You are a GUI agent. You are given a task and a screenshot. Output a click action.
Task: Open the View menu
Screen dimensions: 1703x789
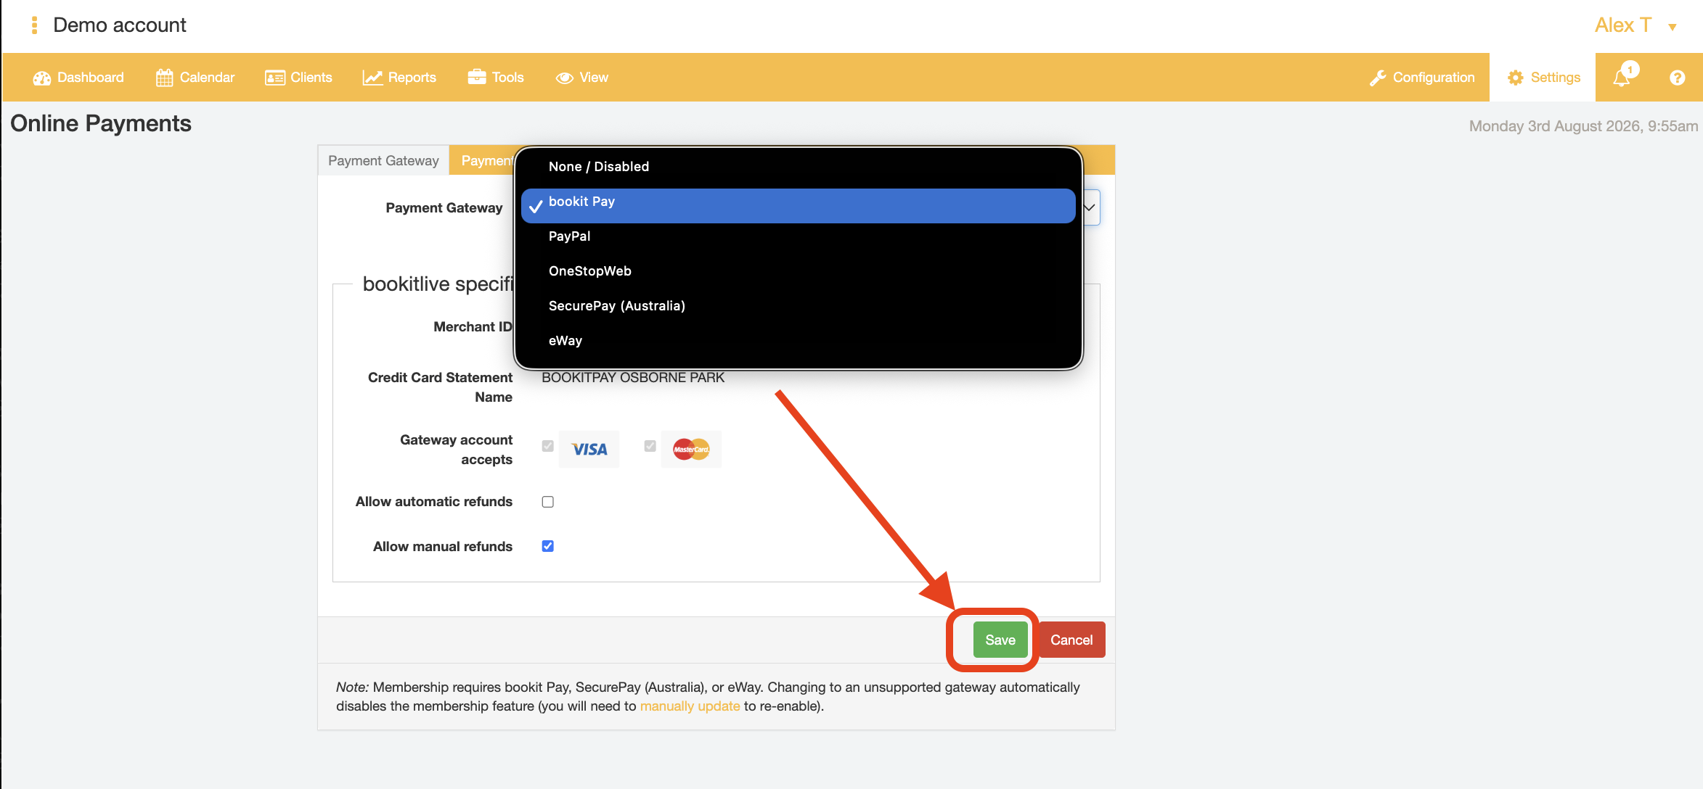pyautogui.click(x=582, y=78)
